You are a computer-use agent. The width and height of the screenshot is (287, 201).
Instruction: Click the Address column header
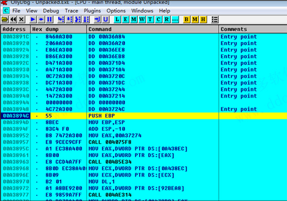[x=15, y=29]
